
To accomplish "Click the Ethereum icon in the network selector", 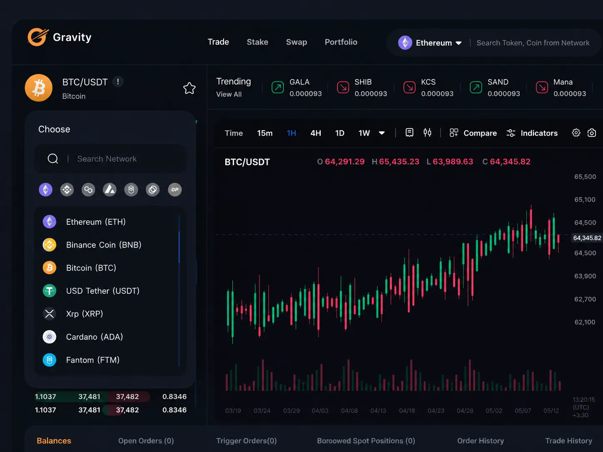I will click(x=405, y=42).
